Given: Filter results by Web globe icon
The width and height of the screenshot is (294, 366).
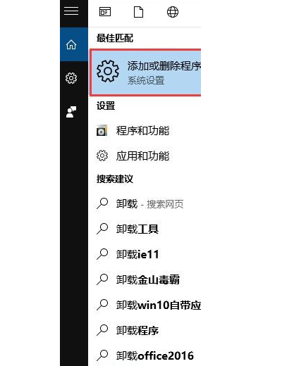Looking at the screenshot, I should [x=173, y=12].
